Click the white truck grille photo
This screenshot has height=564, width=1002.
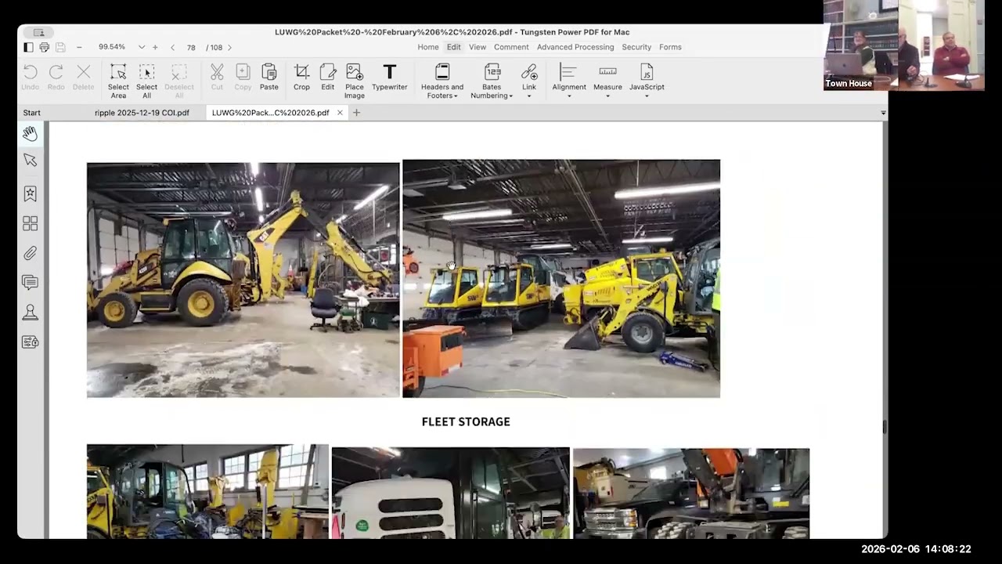tap(450, 493)
